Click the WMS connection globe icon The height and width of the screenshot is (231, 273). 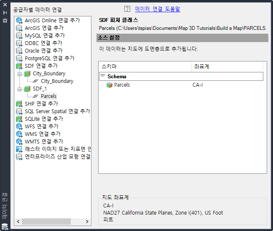(x=19, y=134)
